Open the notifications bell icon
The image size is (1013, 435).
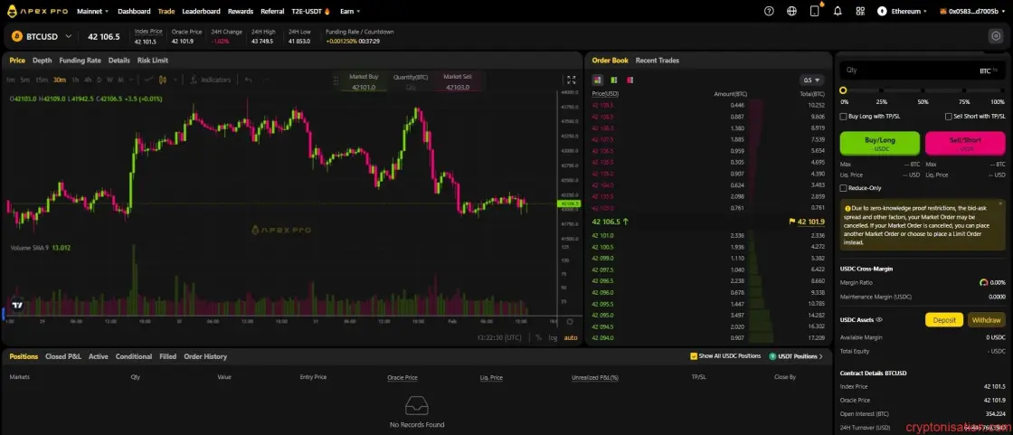pyautogui.click(x=838, y=11)
